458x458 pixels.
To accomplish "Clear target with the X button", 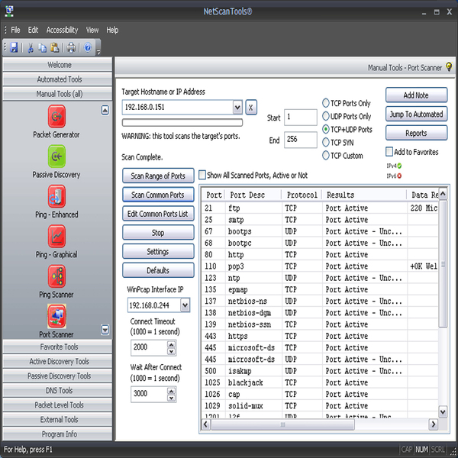I will 251,108.
